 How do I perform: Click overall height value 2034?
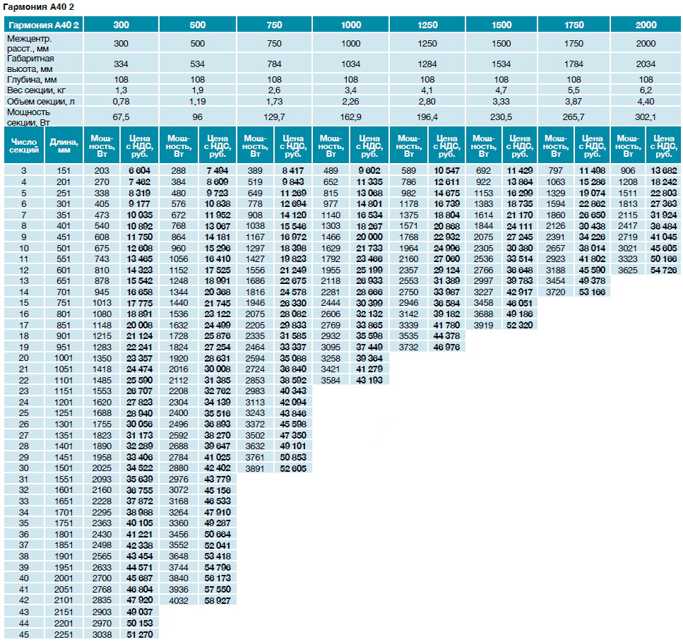click(646, 64)
